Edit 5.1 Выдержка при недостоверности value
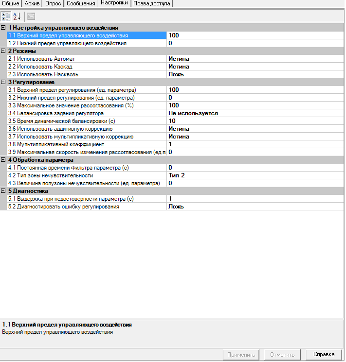 255,199
